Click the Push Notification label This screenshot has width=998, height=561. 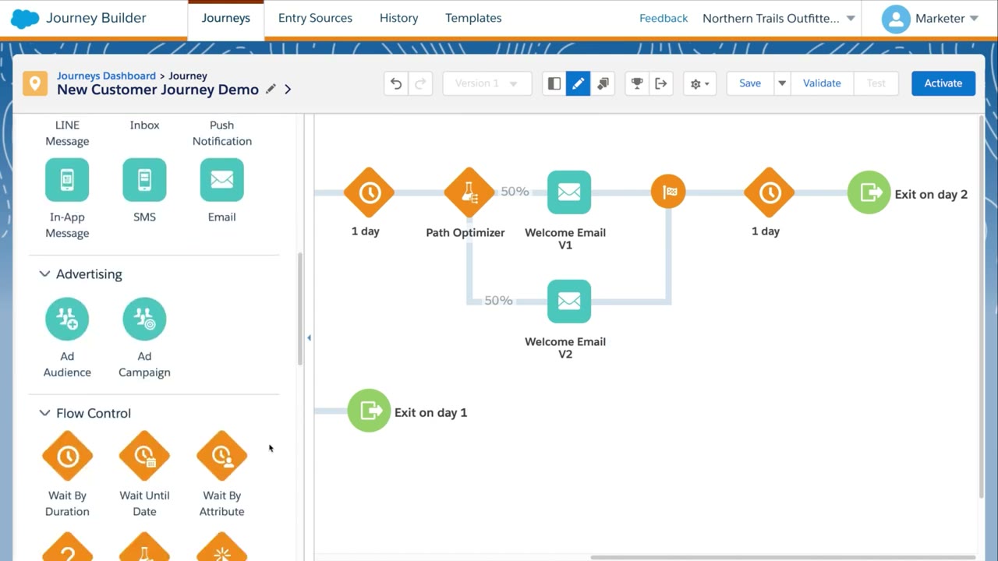(221, 133)
